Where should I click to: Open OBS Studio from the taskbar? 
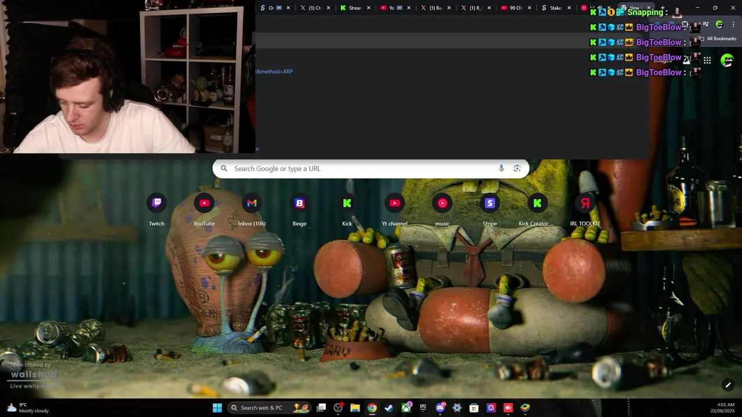[339, 408]
